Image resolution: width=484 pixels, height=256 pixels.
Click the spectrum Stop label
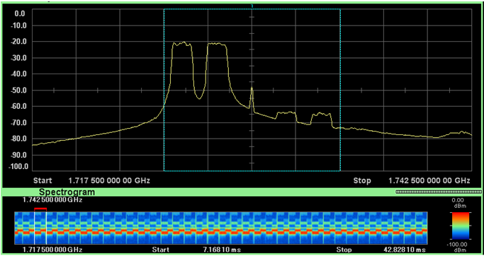coord(362,180)
